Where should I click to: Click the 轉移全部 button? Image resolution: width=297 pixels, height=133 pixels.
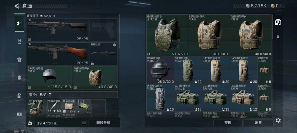pyautogui.click(x=103, y=123)
